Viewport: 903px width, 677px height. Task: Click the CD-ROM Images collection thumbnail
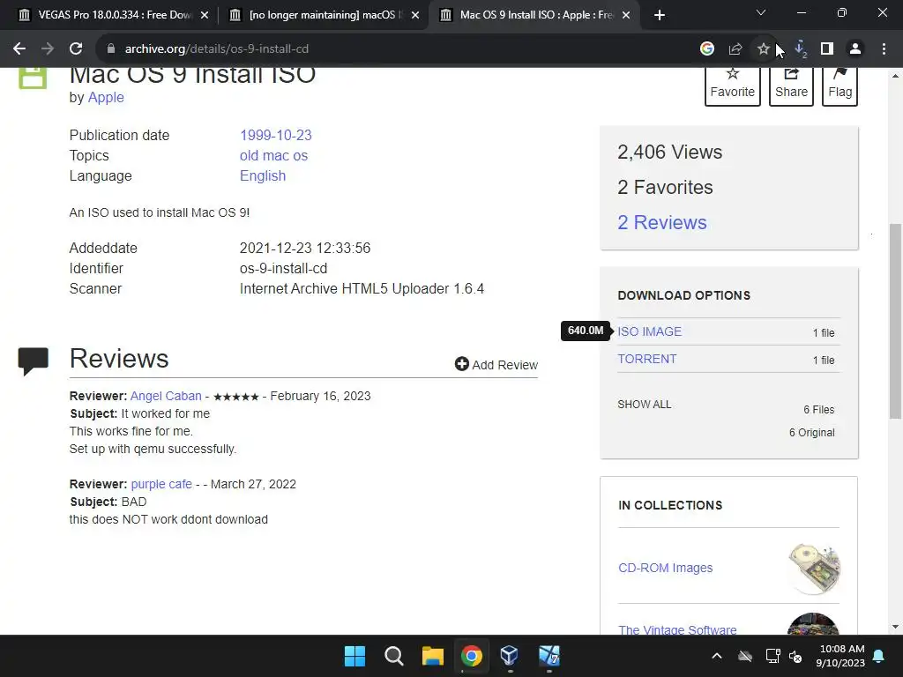point(814,569)
